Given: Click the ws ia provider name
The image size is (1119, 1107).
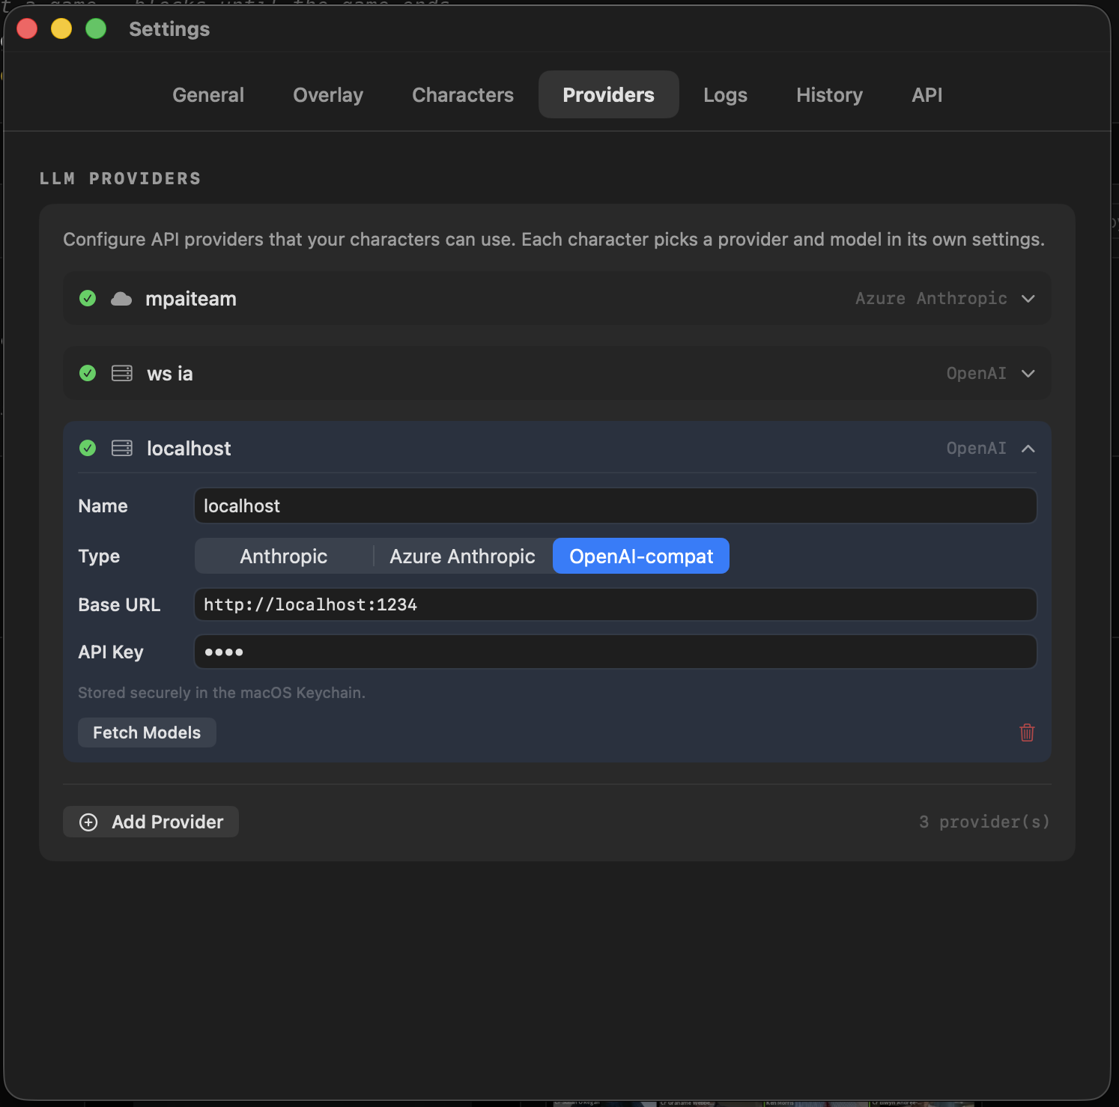Looking at the screenshot, I should [170, 374].
